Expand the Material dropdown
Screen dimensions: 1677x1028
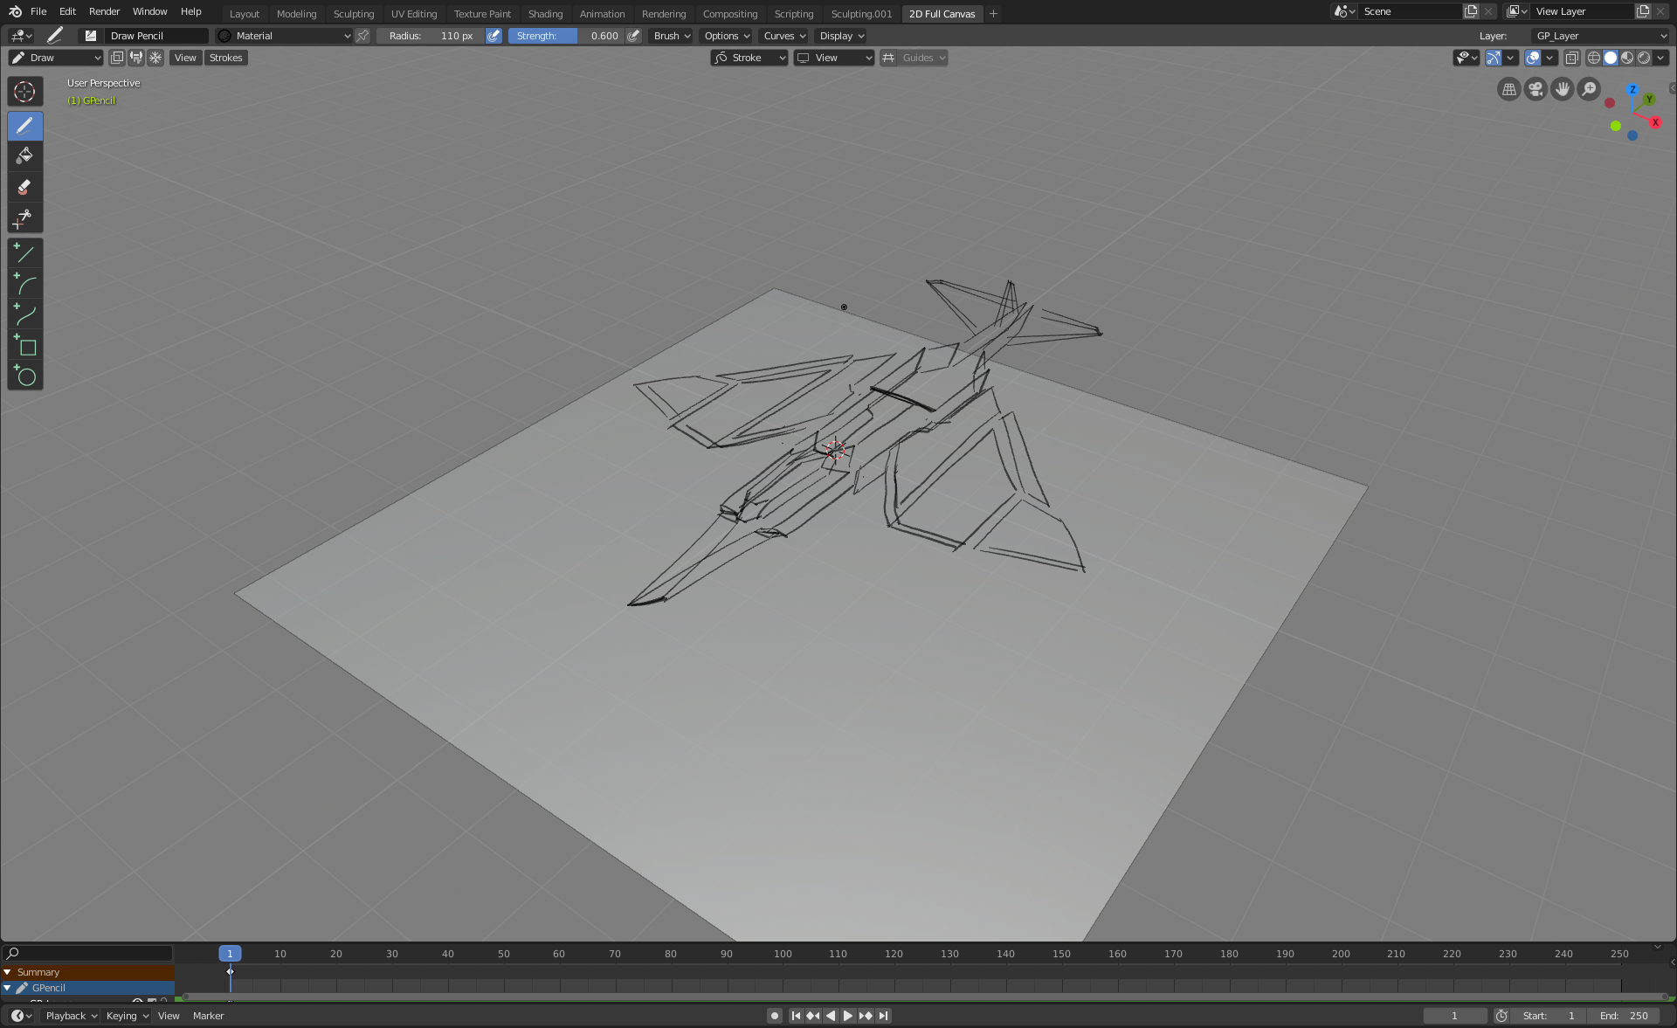click(284, 36)
